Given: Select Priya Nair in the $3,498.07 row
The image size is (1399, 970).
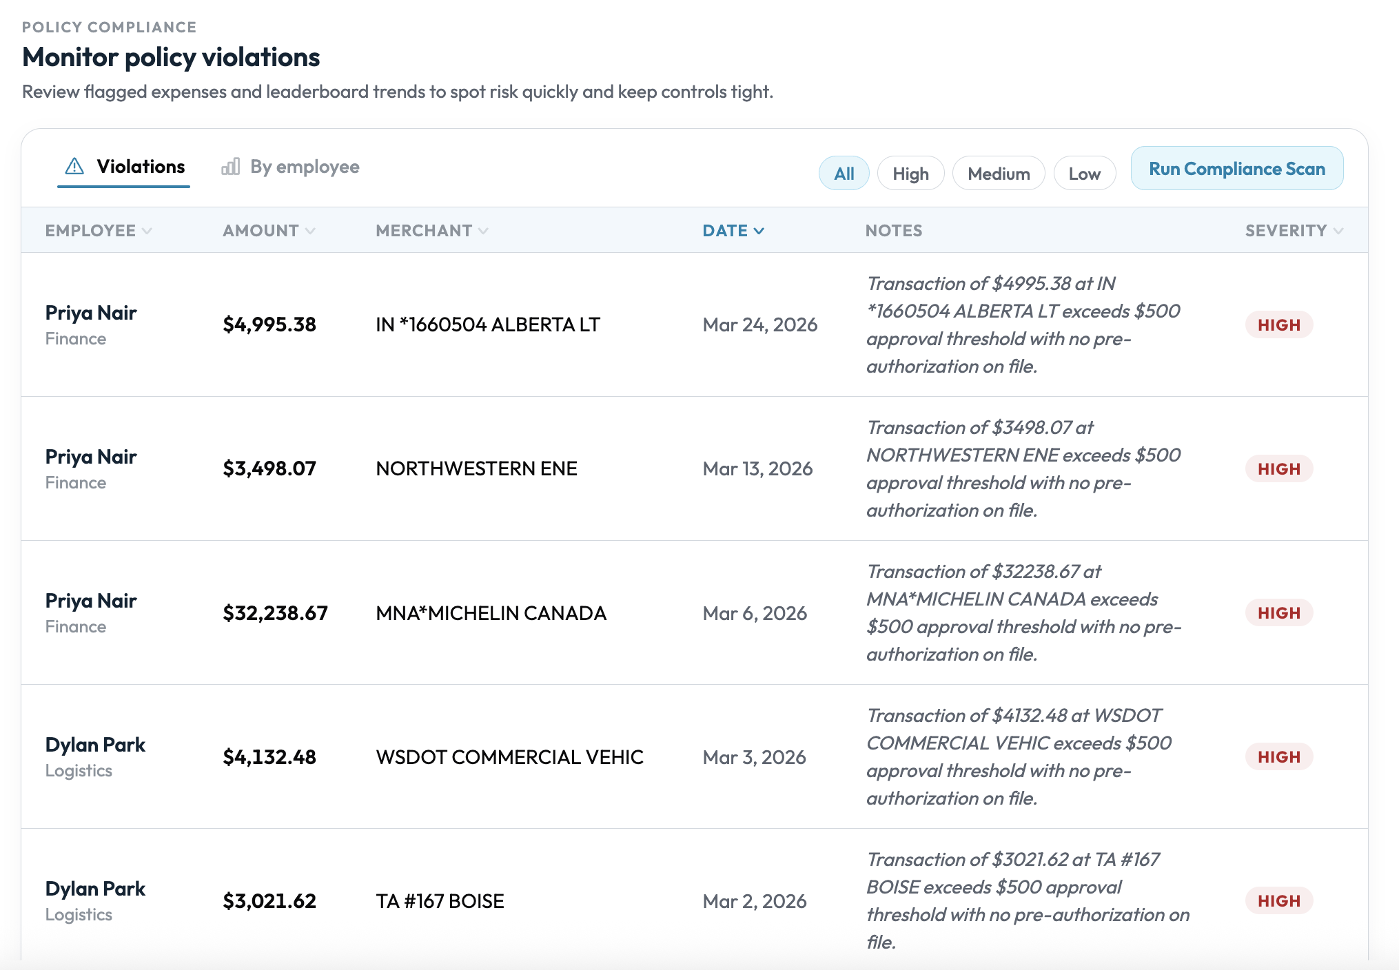Looking at the screenshot, I should coord(91,457).
